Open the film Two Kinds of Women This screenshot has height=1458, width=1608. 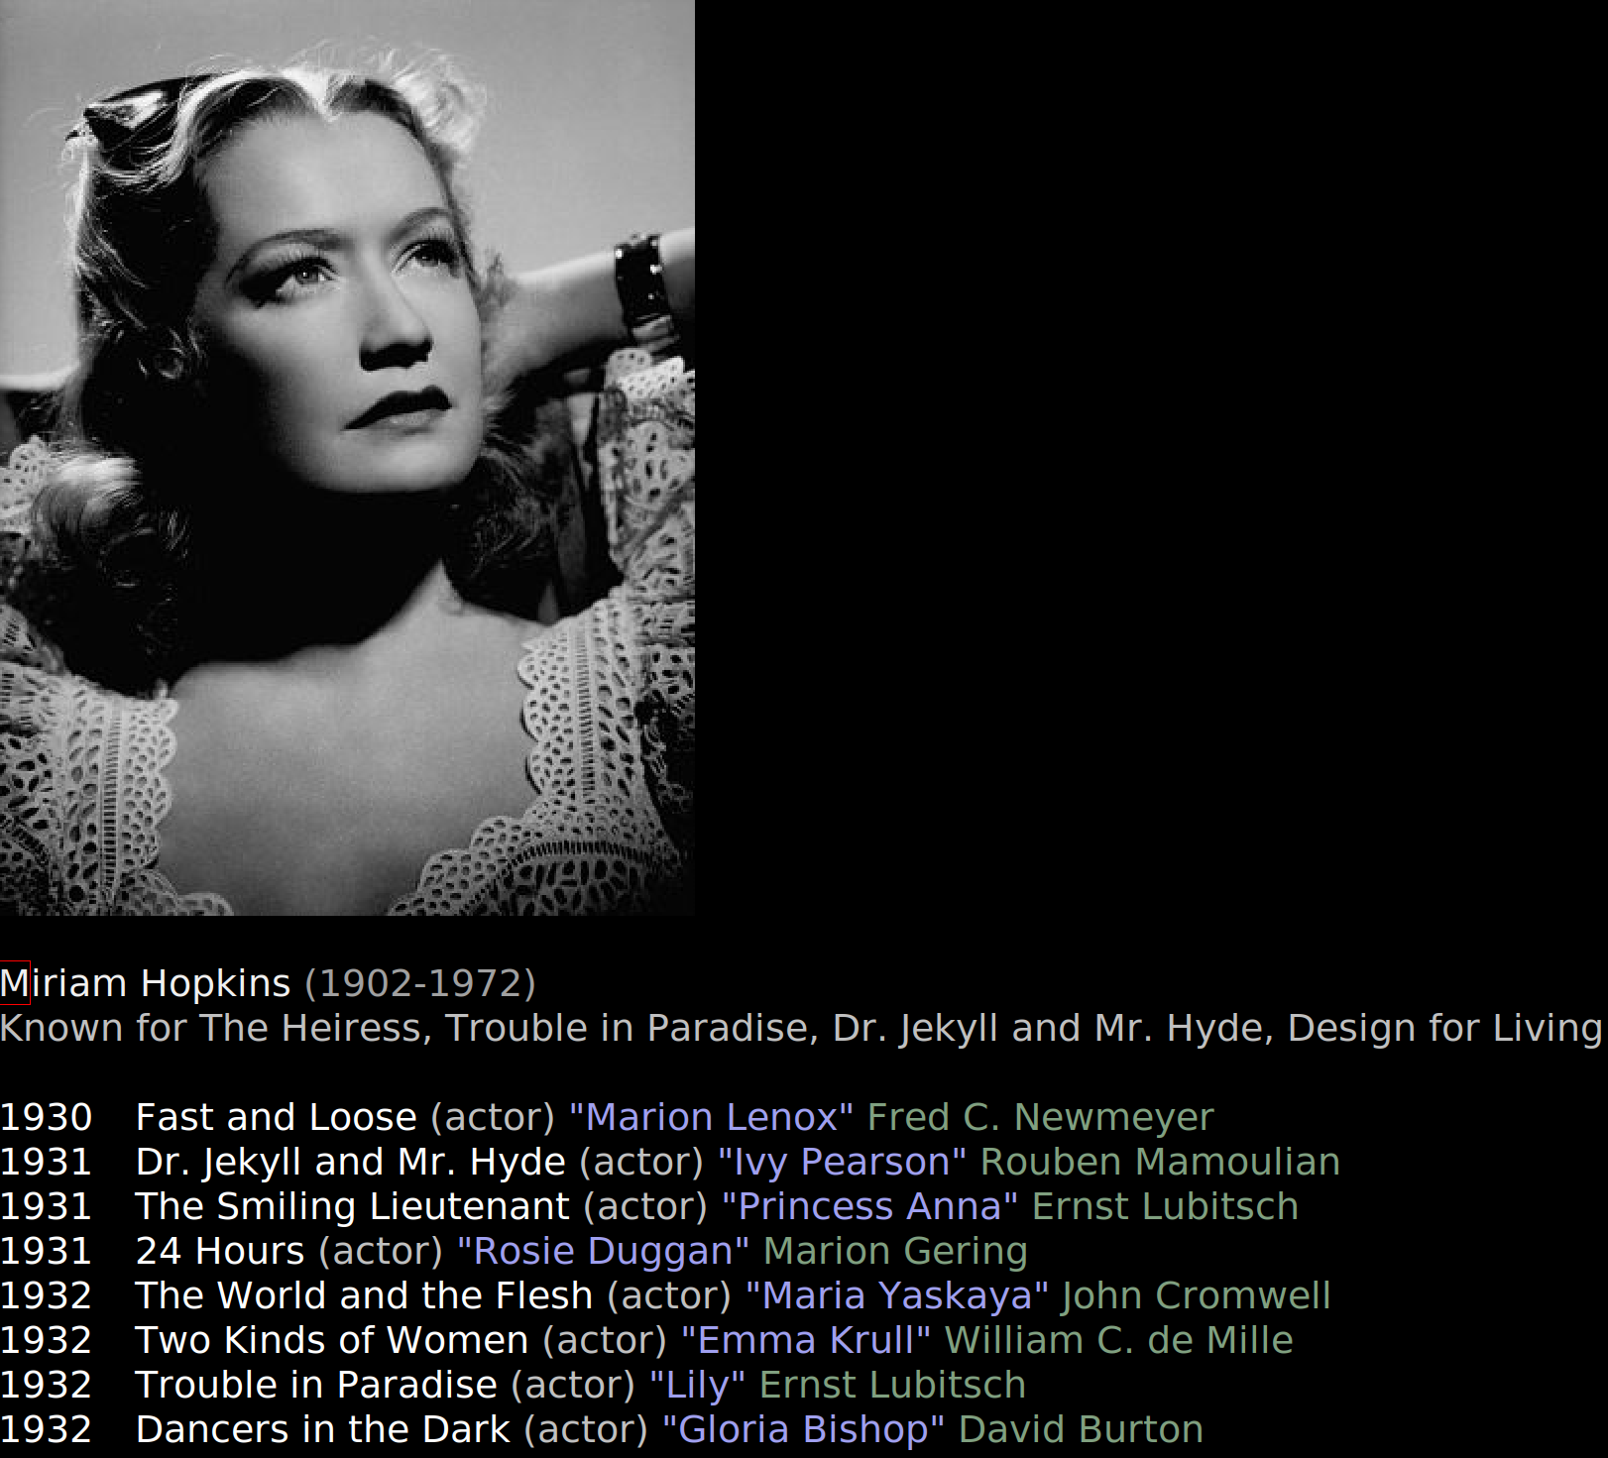332,1340
